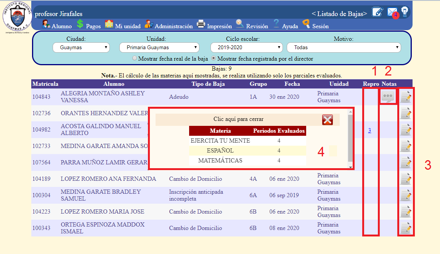Edit the baja row of ORTEGA ESPINOZA MADDOX

pyautogui.click(x=405, y=228)
